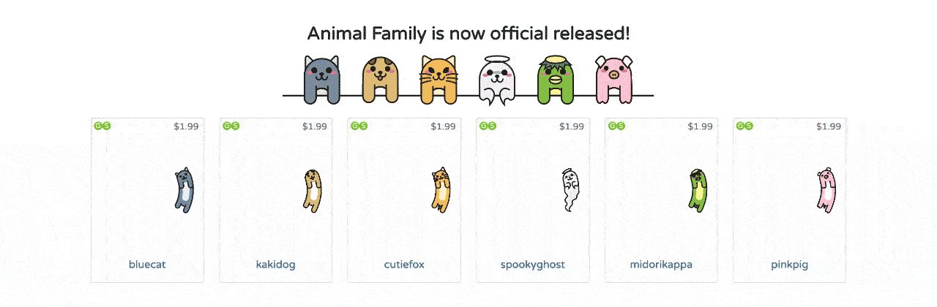Viewport: 937px width, 307px height.
Task: Click the hanging blue cat preview image
Action: pos(184,190)
